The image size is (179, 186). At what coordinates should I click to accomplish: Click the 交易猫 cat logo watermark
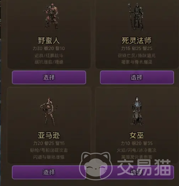point(96,166)
